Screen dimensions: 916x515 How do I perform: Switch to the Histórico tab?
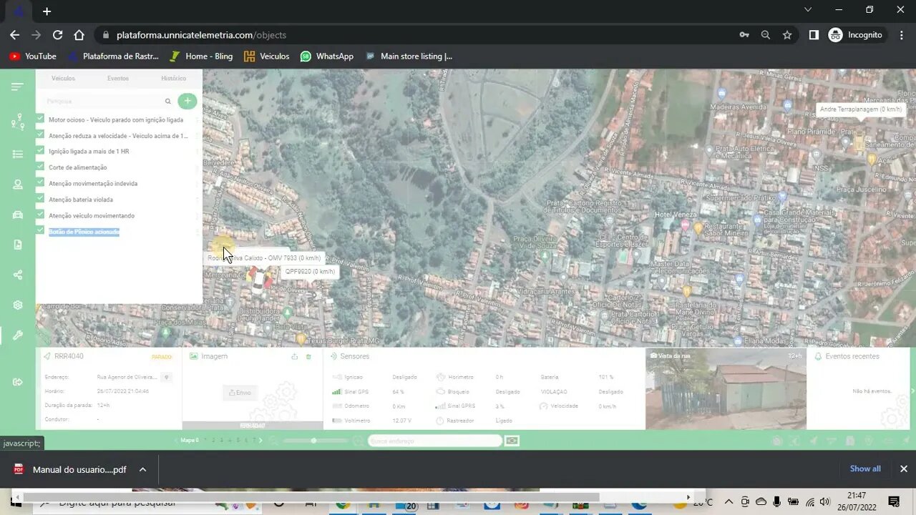(x=173, y=79)
